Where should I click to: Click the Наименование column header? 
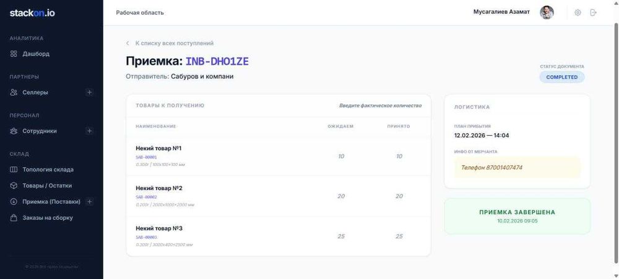point(156,127)
